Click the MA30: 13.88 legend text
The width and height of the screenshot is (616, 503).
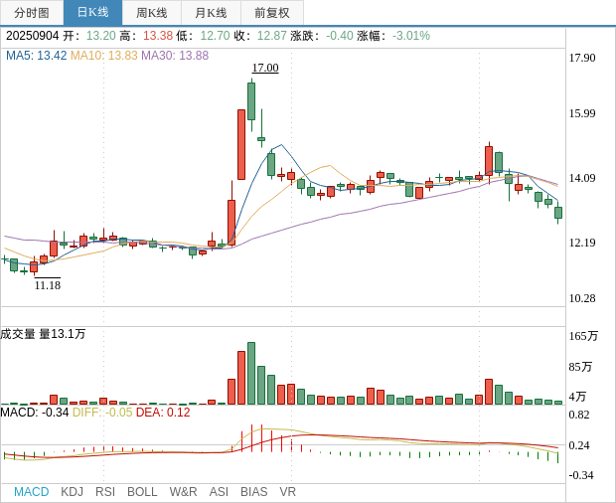point(175,56)
